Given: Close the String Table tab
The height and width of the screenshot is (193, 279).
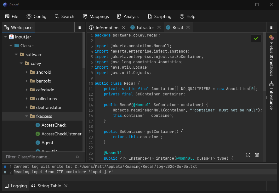Looking at the screenshot, I should [66, 186].
